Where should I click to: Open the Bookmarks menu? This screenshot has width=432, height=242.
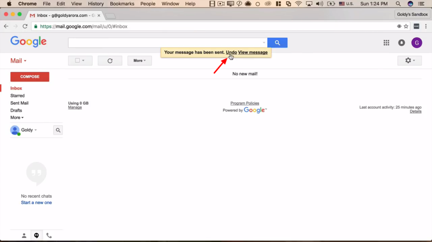(122, 4)
